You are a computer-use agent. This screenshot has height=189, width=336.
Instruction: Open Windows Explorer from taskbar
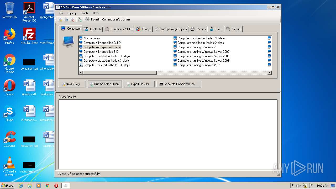(x=30, y=186)
